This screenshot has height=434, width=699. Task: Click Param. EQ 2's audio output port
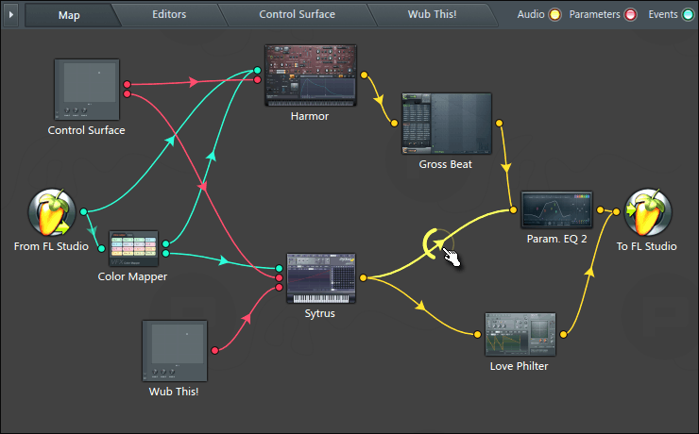(600, 209)
